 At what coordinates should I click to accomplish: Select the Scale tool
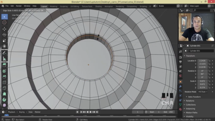[x=4, y=40]
